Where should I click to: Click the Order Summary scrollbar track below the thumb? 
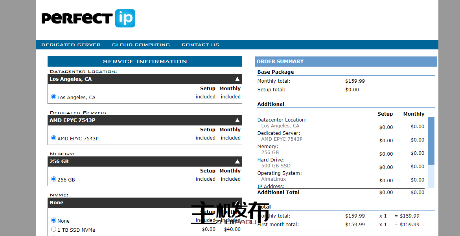pos(431,176)
